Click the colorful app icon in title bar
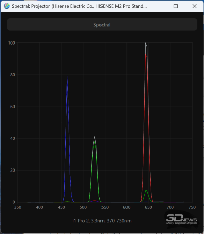Viewport: 204px width, 234px height. [x=7, y=6]
